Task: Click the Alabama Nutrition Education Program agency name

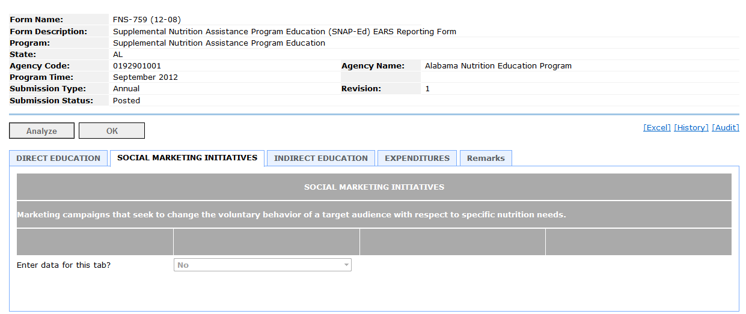Action: pyautogui.click(x=498, y=66)
